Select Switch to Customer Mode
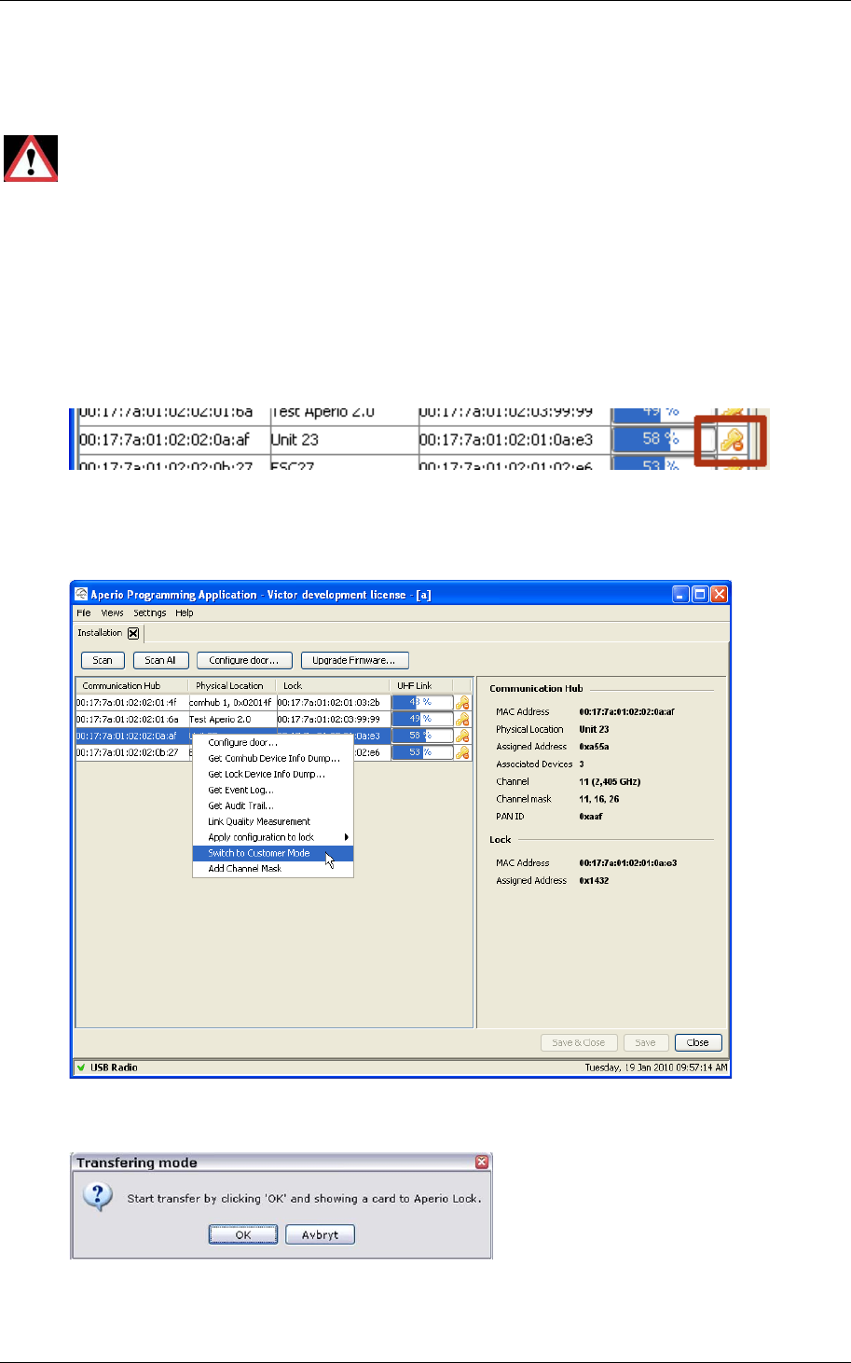Screen dimensions: 851x1363 click(272, 853)
